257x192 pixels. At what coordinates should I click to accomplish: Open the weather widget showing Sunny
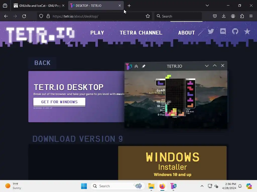[x=14, y=186]
